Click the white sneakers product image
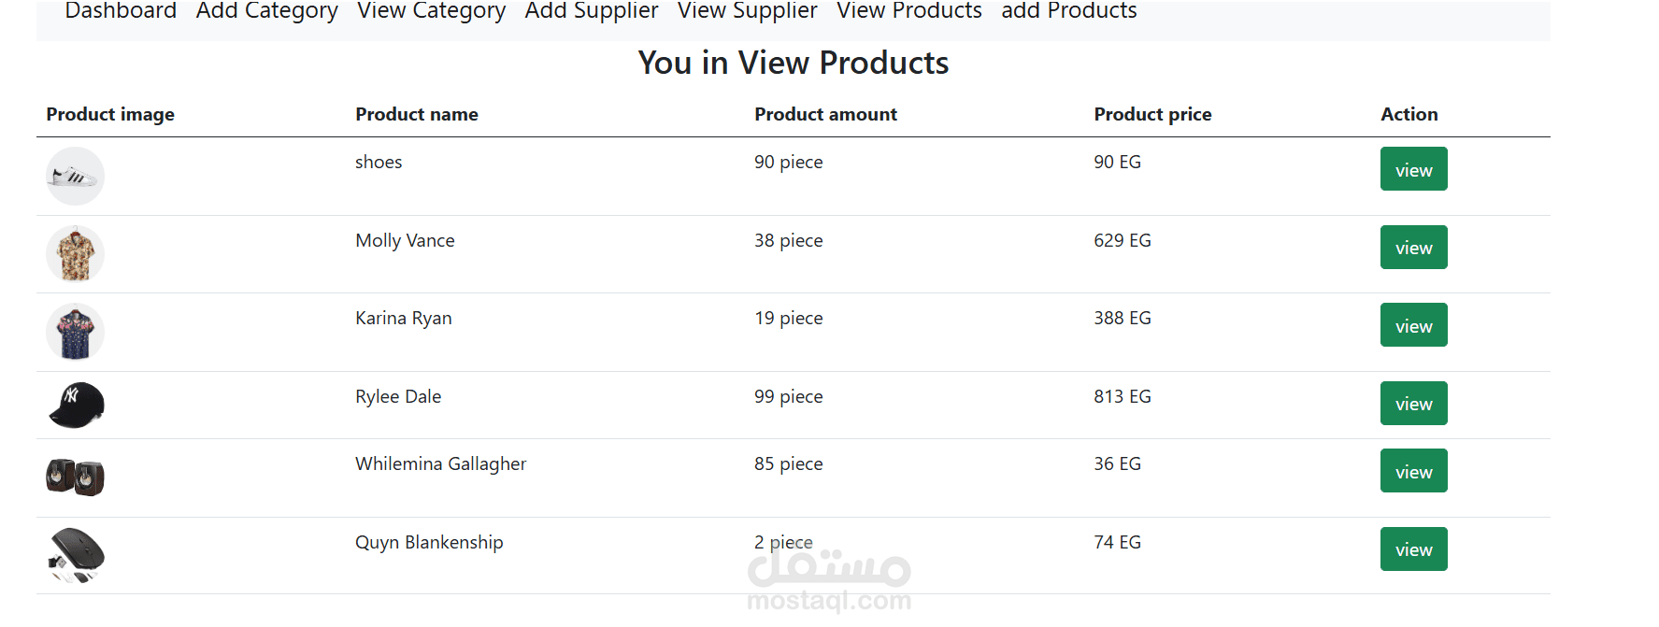Image resolution: width=1659 pixels, height=627 pixels. (x=75, y=176)
